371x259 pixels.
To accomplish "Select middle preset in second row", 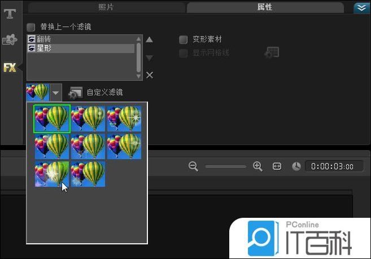I will (x=88, y=146).
